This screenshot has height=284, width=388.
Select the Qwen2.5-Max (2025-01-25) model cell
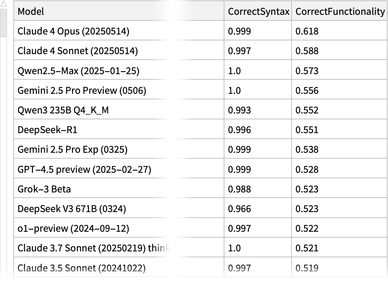click(x=78, y=70)
